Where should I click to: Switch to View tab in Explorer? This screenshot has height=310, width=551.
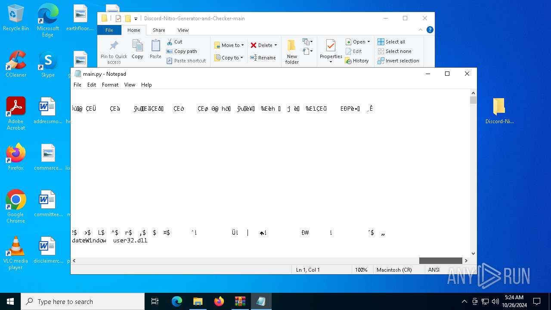(183, 30)
